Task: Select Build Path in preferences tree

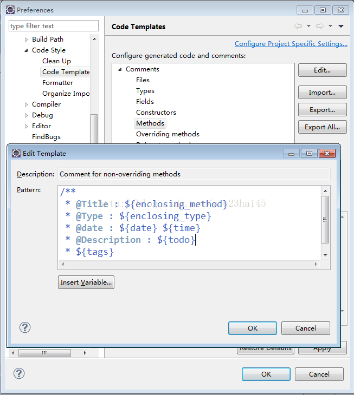Action: 48,40
